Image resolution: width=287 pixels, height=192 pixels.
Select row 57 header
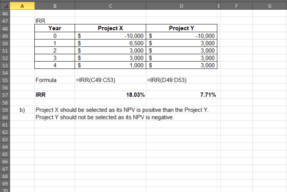[x=5, y=95]
